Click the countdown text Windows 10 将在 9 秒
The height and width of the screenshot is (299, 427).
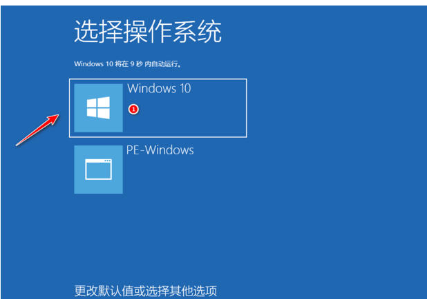108,64
